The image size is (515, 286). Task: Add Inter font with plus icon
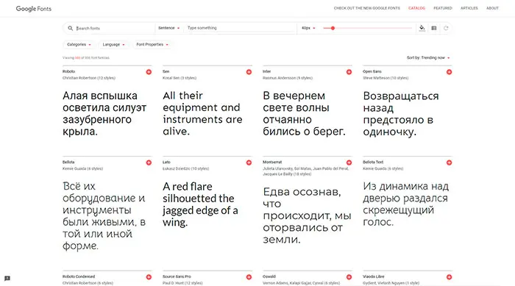(x=349, y=72)
